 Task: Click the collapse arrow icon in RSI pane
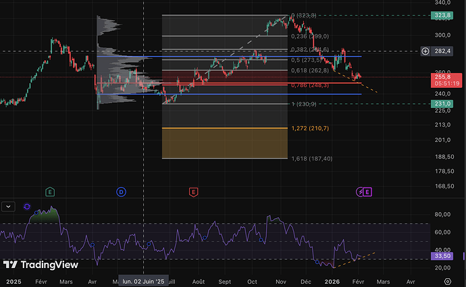9,205
